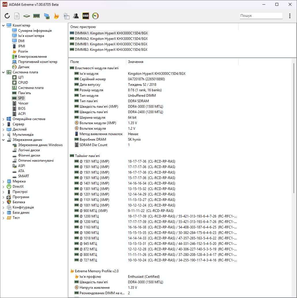Expand the Дисплей tree node
Viewport: 297px width, 298px height.
point(3,129)
